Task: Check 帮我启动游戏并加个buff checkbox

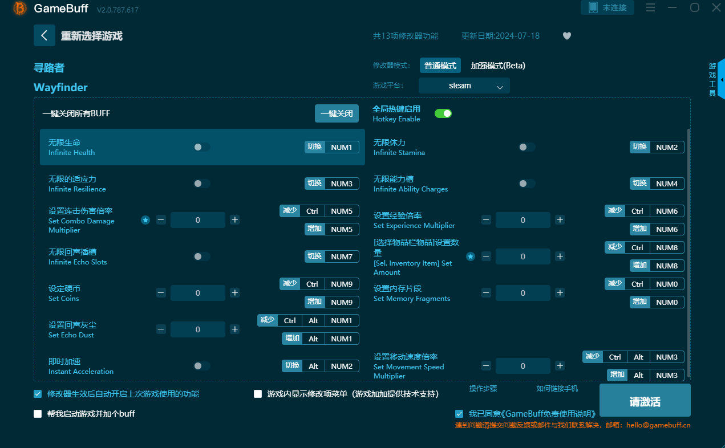Action: pos(38,414)
